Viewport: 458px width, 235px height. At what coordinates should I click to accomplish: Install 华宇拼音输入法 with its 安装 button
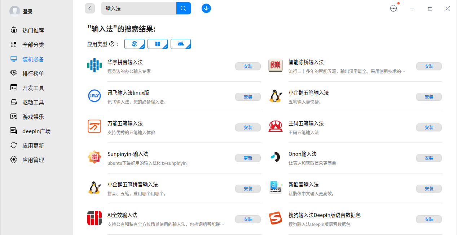[x=248, y=66]
